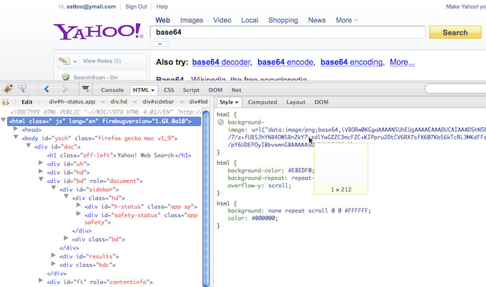Toggle the disabled background-image property icon
This screenshot has height=287, width=486.
[221, 123]
